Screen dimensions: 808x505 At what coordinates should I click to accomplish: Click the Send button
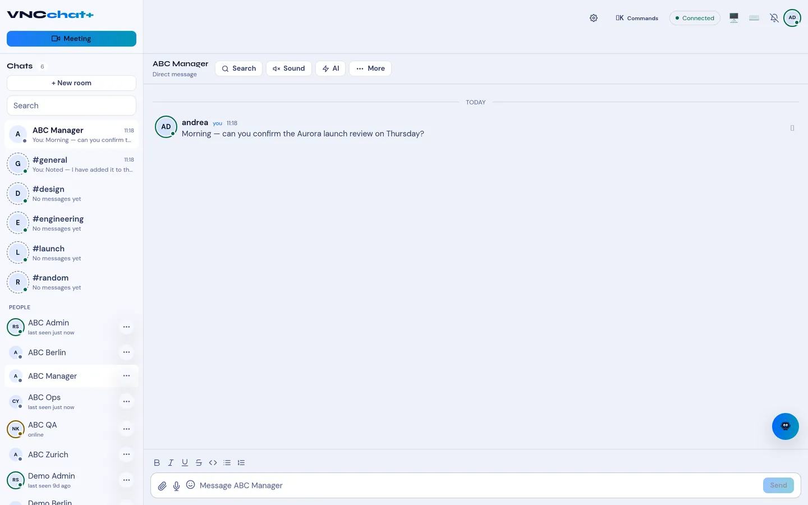pyautogui.click(x=778, y=485)
